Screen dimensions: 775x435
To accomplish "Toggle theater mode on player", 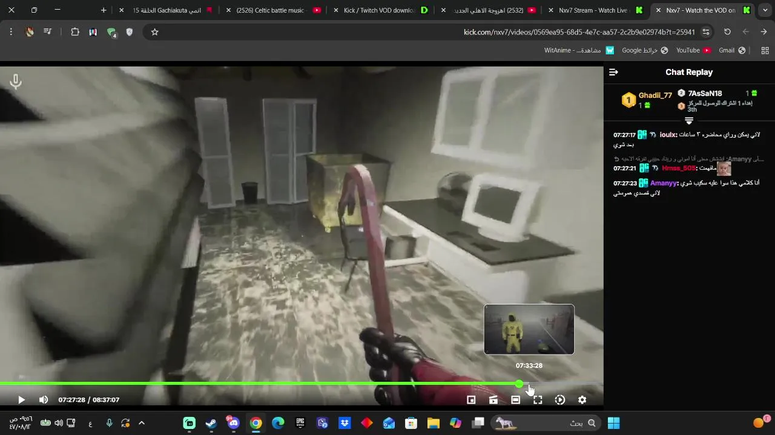I will [515, 400].
